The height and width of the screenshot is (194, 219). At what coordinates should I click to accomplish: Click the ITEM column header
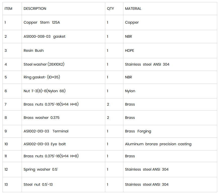coord(8,9)
